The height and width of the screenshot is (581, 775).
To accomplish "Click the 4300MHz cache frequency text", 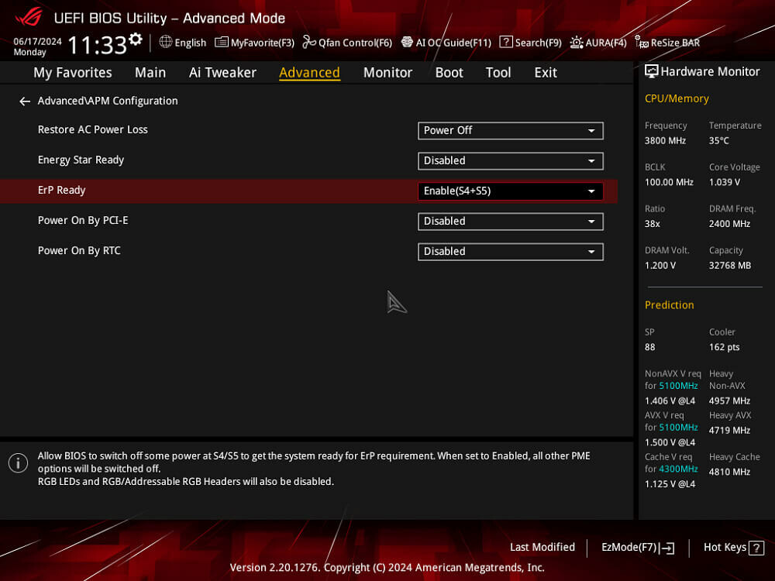I will [x=678, y=469].
